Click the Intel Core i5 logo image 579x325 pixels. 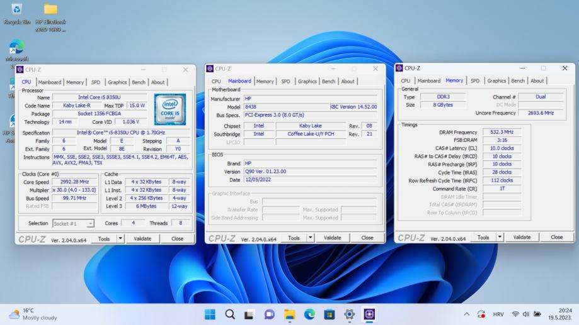pyautogui.click(x=169, y=109)
